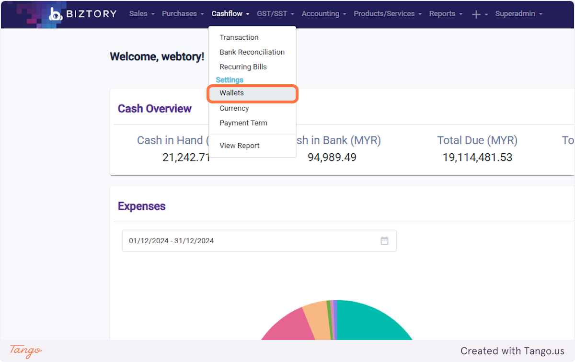Collapse the Cashflow menu
The image size is (575, 362).
230,14
